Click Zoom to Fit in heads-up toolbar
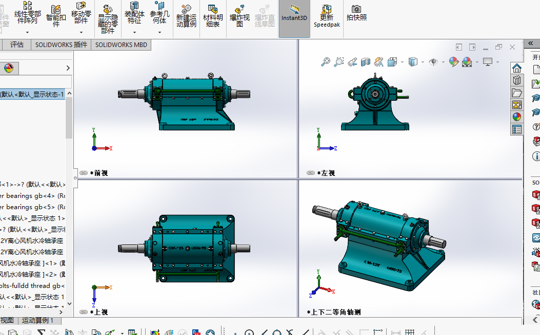Screen dimensions: 540x335 (x=325, y=62)
